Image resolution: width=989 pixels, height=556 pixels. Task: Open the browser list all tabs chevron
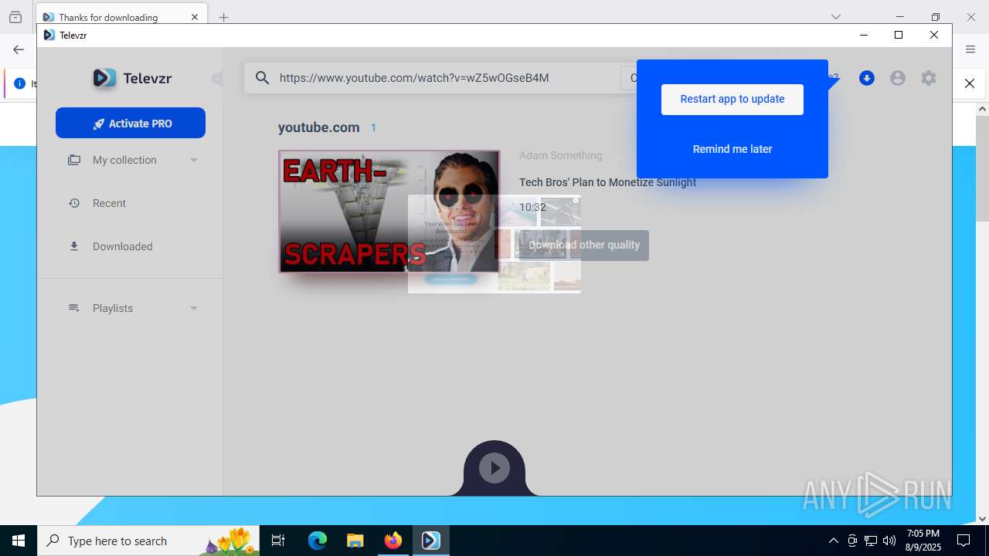click(835, 17)
